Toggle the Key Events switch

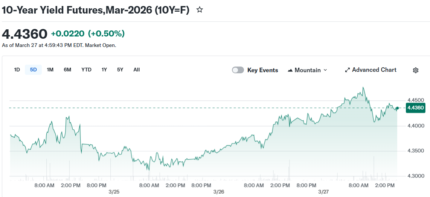pyautogui.click(x=238, y=70)
